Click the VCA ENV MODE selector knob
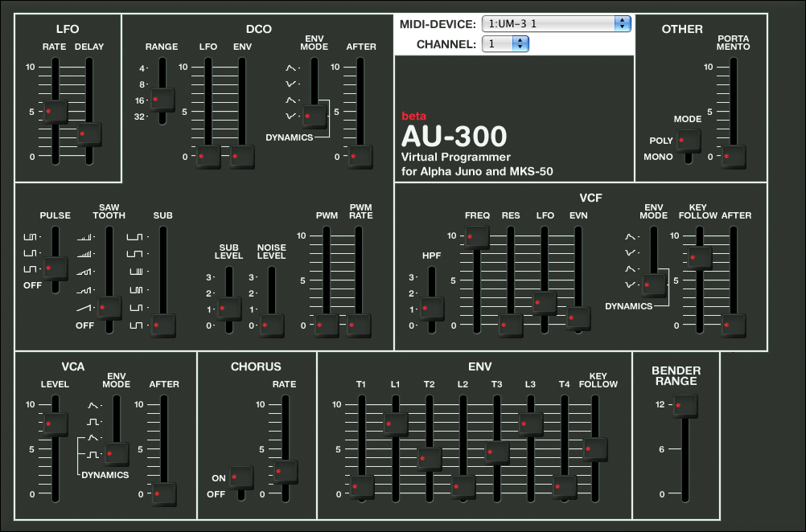 pos(117,454)
